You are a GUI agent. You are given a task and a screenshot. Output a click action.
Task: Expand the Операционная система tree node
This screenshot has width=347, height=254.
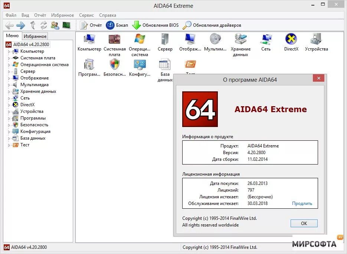click(x=9, y=65)
